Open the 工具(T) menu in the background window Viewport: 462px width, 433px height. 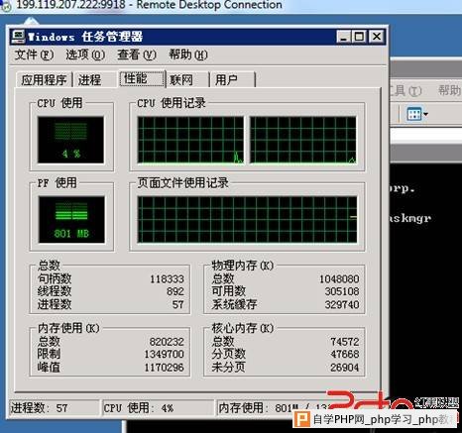click(x=406, y=90)
